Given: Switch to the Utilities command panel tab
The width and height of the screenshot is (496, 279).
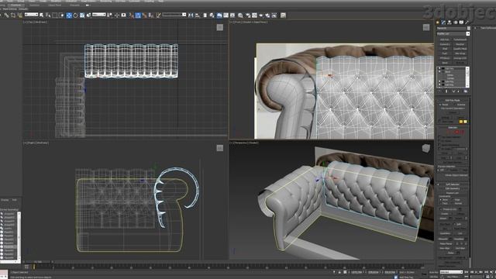Looking at the screenshot, I should [467, 22].
